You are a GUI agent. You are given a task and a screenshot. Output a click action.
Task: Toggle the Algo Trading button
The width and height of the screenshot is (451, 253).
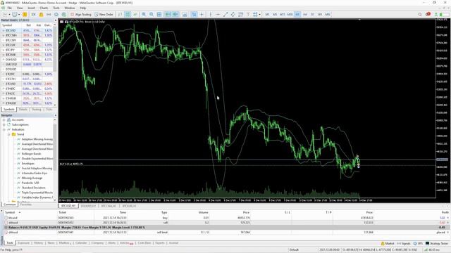(x=81, y=14)
